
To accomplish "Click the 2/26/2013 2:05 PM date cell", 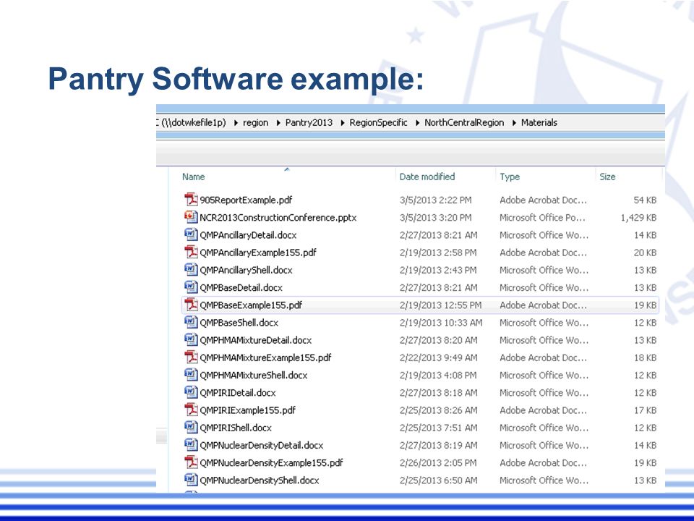I will pos(438,462).
